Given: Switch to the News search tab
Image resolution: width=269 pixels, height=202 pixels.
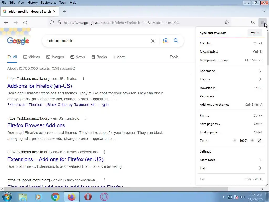Looking at the screenshot, I should pyautogui.click(x=77, y=57).
